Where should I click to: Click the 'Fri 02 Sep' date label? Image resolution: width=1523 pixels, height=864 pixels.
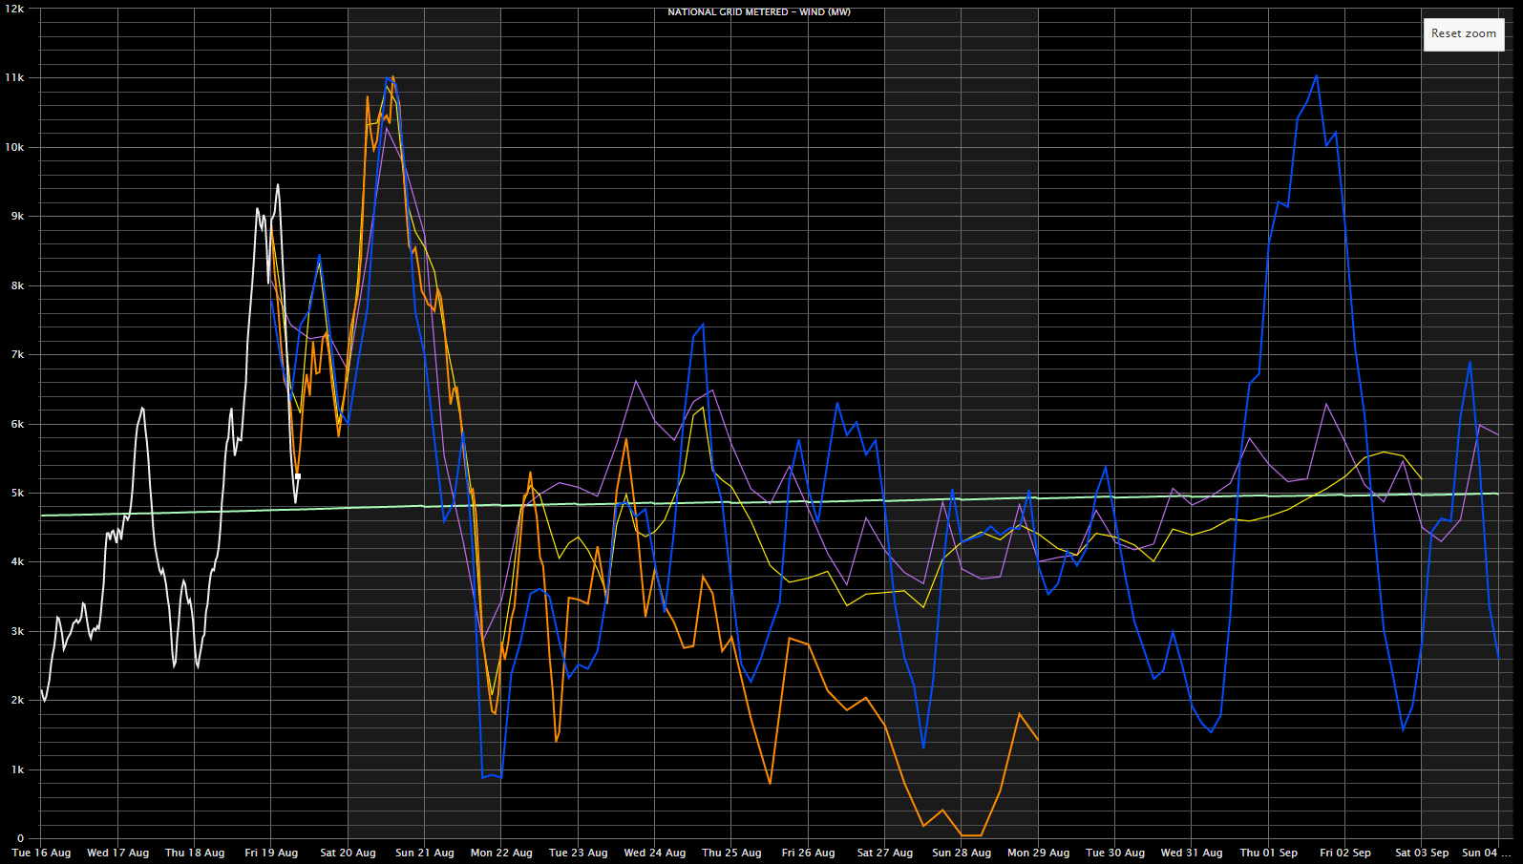[1345, 853]
